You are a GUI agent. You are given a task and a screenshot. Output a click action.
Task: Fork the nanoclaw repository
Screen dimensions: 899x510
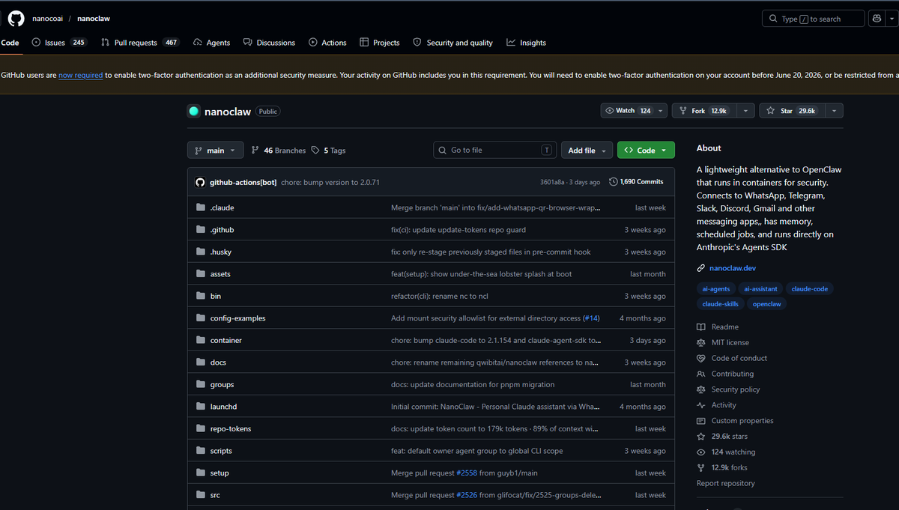704,111
